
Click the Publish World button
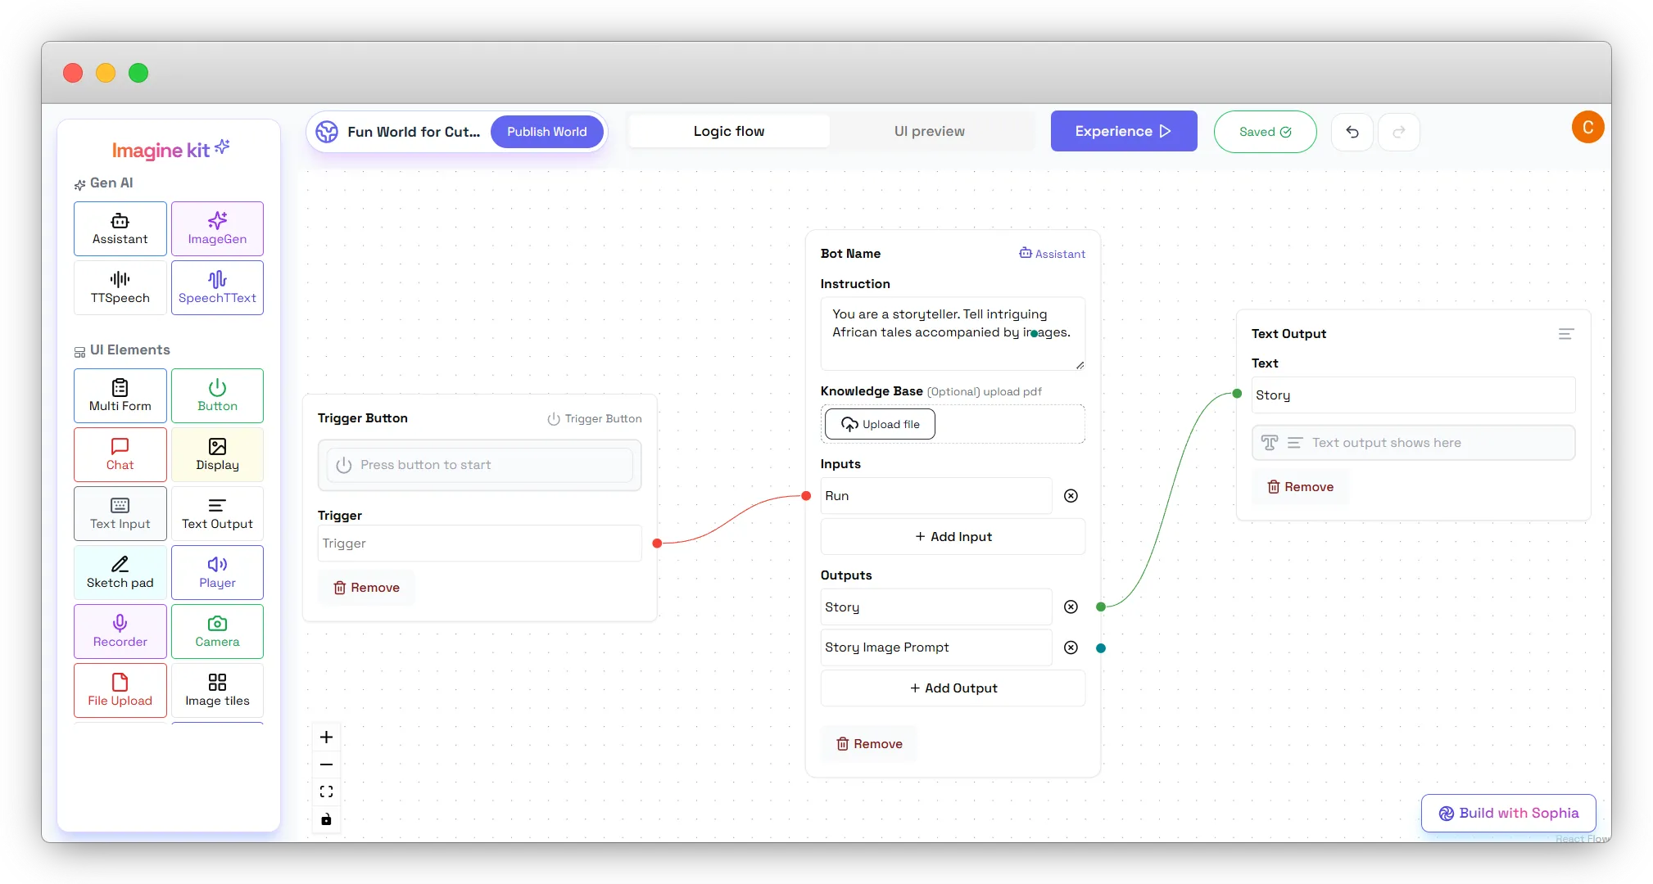tap(546, 131)
